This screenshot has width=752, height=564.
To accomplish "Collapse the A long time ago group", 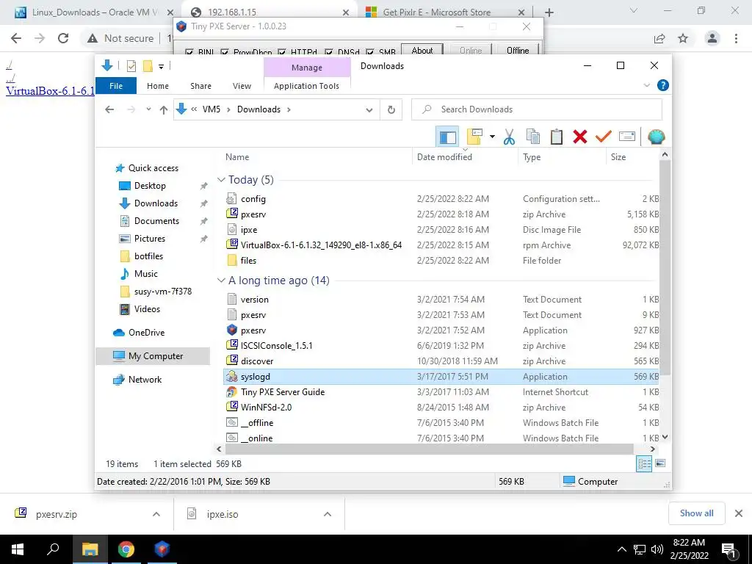I will (221, 281).
